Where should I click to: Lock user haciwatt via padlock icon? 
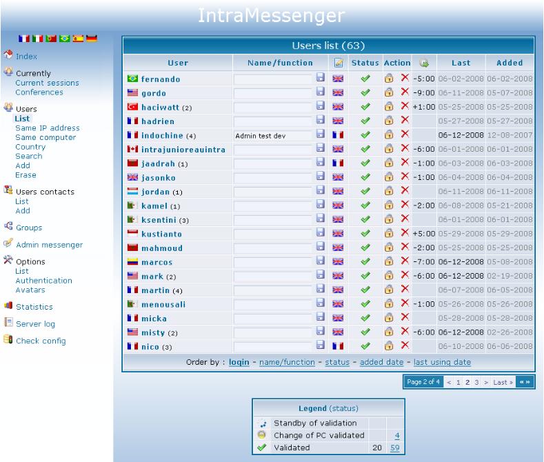[389, 106]
